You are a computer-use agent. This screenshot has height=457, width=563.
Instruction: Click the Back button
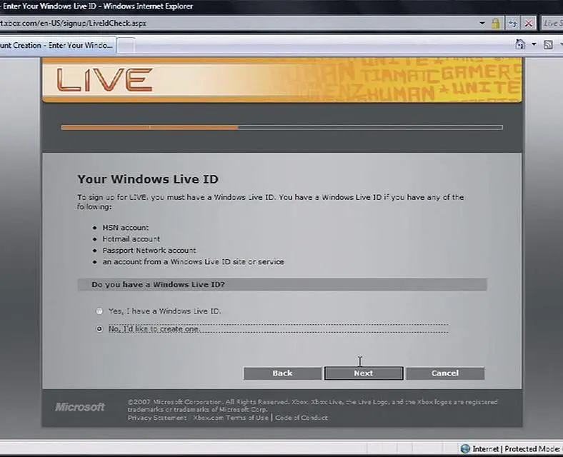pyautogui.click(x=282, y=373)
